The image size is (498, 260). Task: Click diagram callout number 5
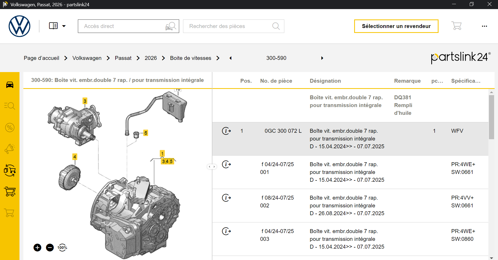coord(146,133)
